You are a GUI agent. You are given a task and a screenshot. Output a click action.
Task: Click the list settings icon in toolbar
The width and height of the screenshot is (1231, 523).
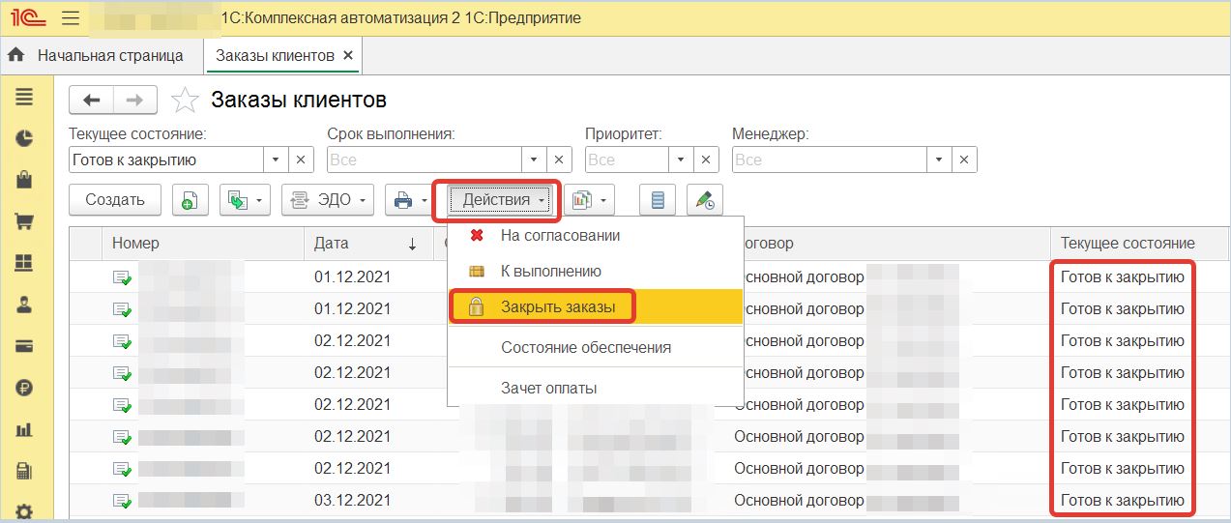click(x=659, y=200)
